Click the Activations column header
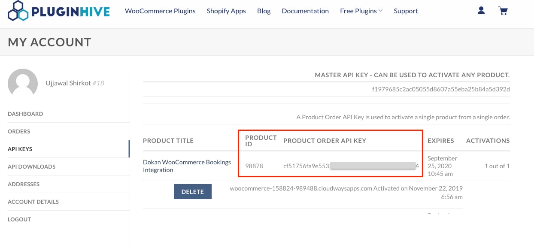This screenshot has width=534, height=245. pyautogui.click(x=488, y=141)
